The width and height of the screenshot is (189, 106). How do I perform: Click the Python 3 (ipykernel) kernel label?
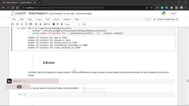pyautogui.click(x=166, y=19)
